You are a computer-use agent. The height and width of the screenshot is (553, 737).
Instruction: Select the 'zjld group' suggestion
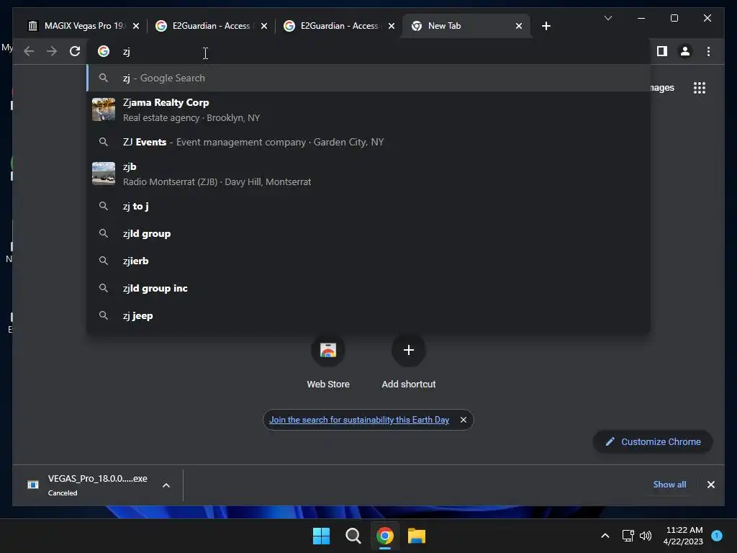tap(368, 234)
